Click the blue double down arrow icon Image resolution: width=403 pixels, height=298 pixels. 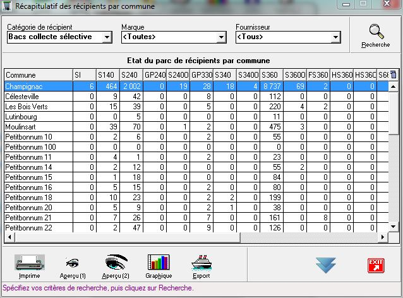[325, 265]
